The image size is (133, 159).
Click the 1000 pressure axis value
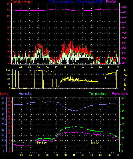(x=124, y=38)
